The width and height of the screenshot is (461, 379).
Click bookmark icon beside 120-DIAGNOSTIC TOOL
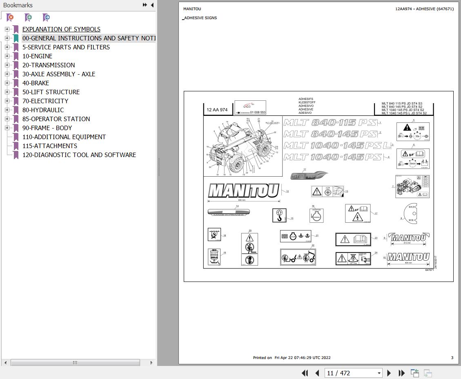coord(16,155)
